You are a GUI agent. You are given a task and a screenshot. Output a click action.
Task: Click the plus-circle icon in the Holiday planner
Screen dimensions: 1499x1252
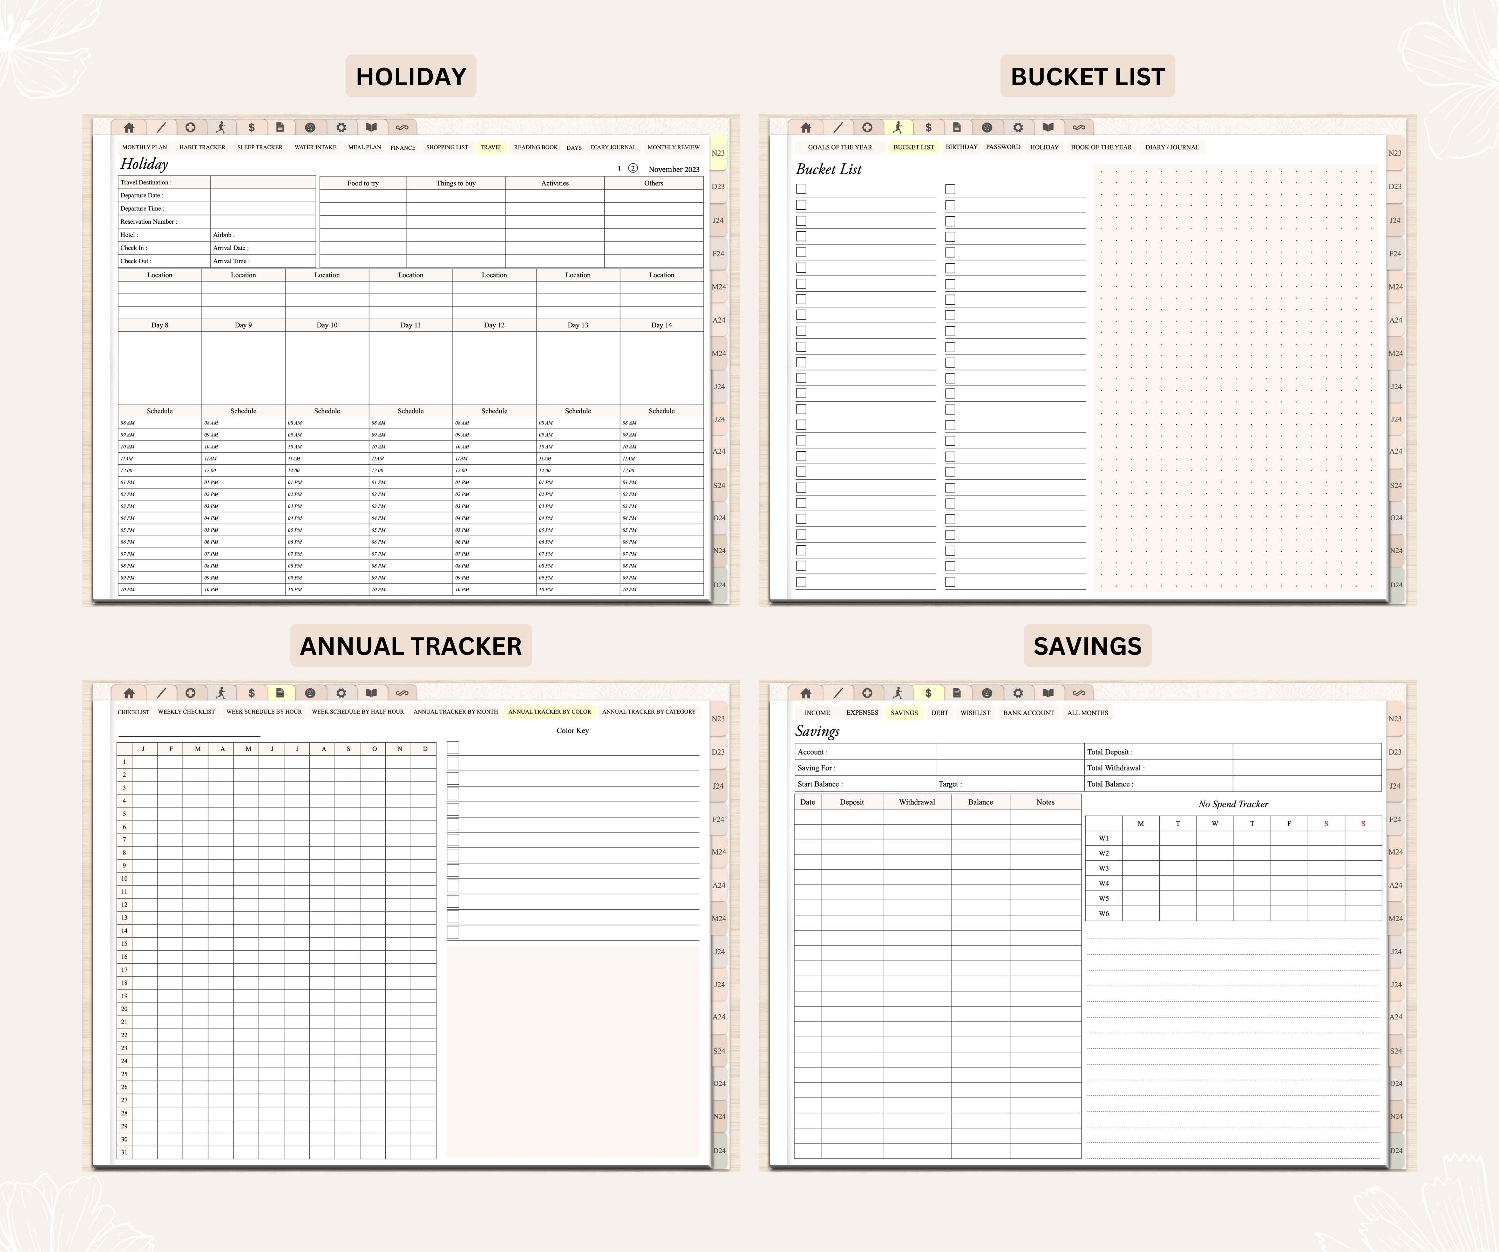(x=190, y=128)
